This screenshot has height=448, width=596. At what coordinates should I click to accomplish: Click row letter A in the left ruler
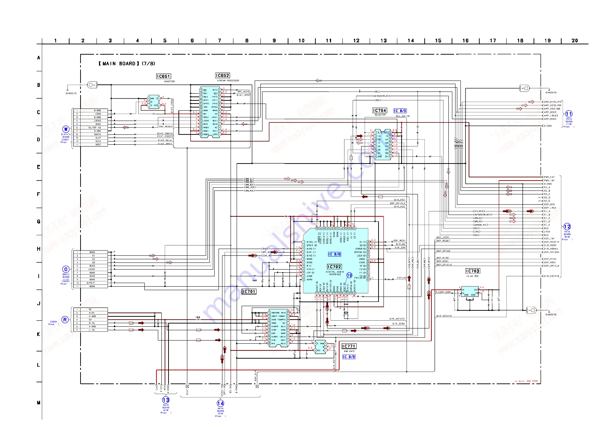click(x=39, y=58)
